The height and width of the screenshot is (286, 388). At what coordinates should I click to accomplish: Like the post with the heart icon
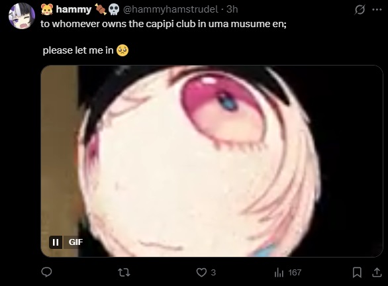pos(201,272)
